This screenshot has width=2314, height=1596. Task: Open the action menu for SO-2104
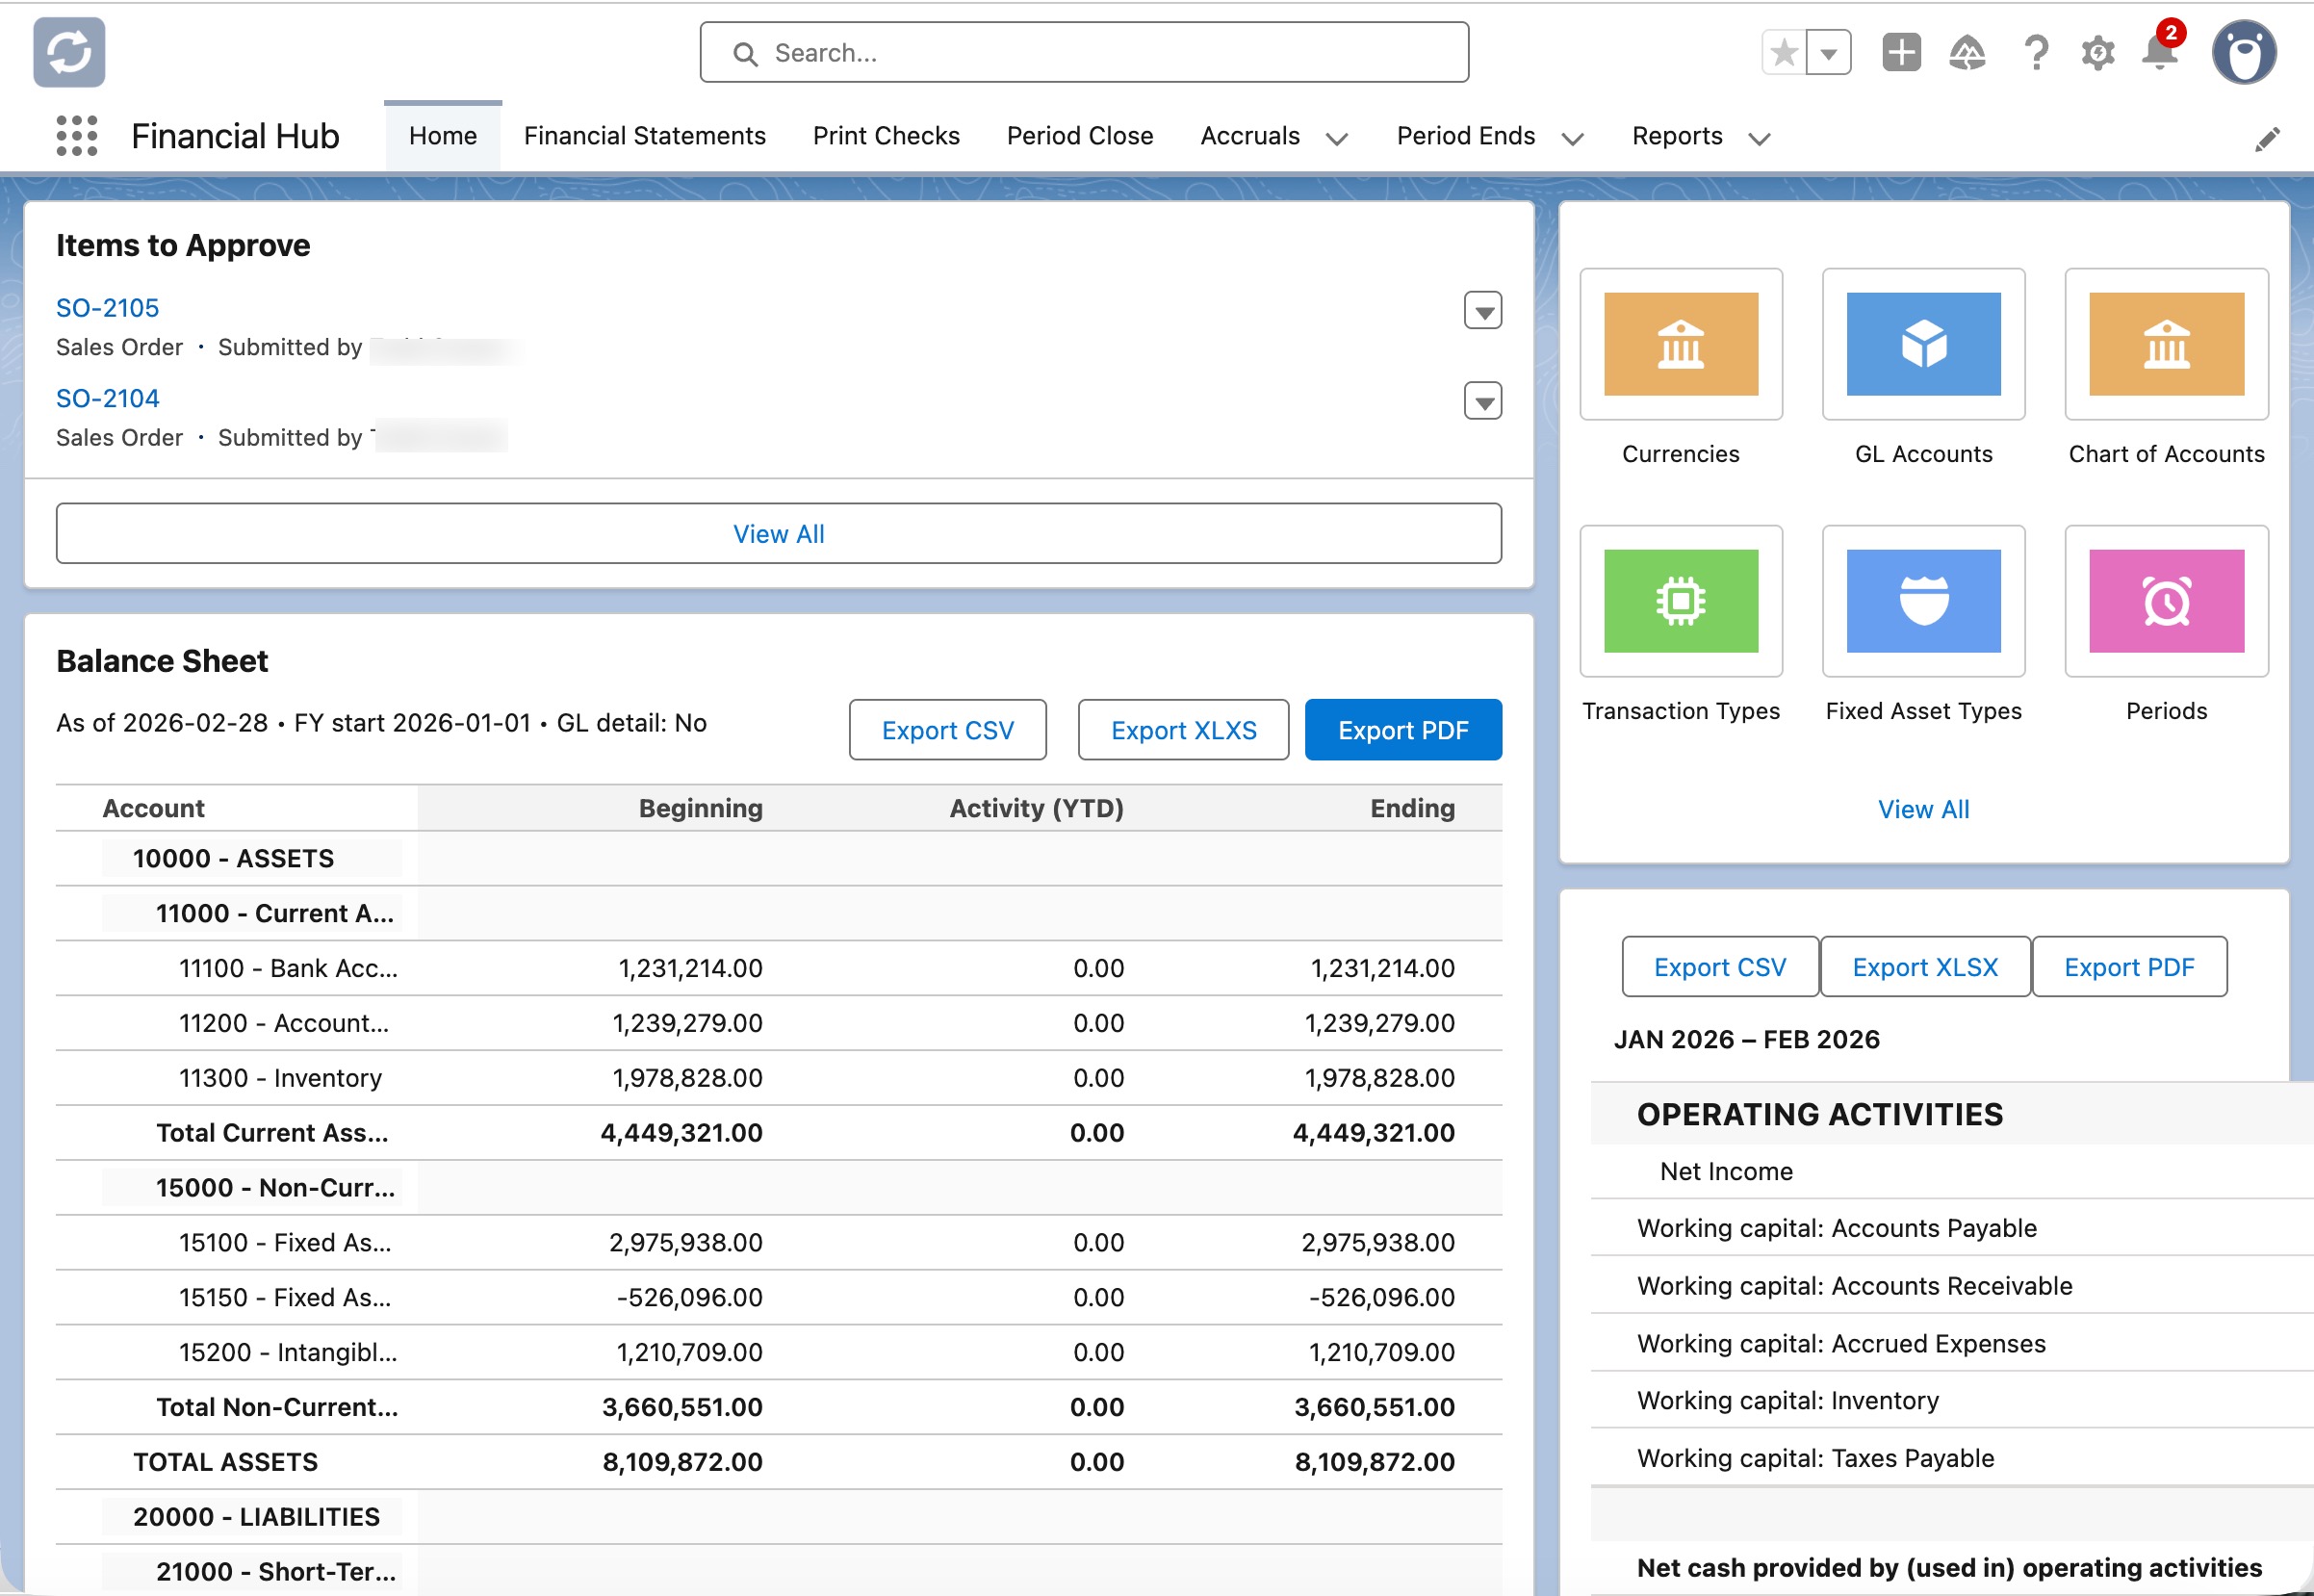(x=1483, y=401)
